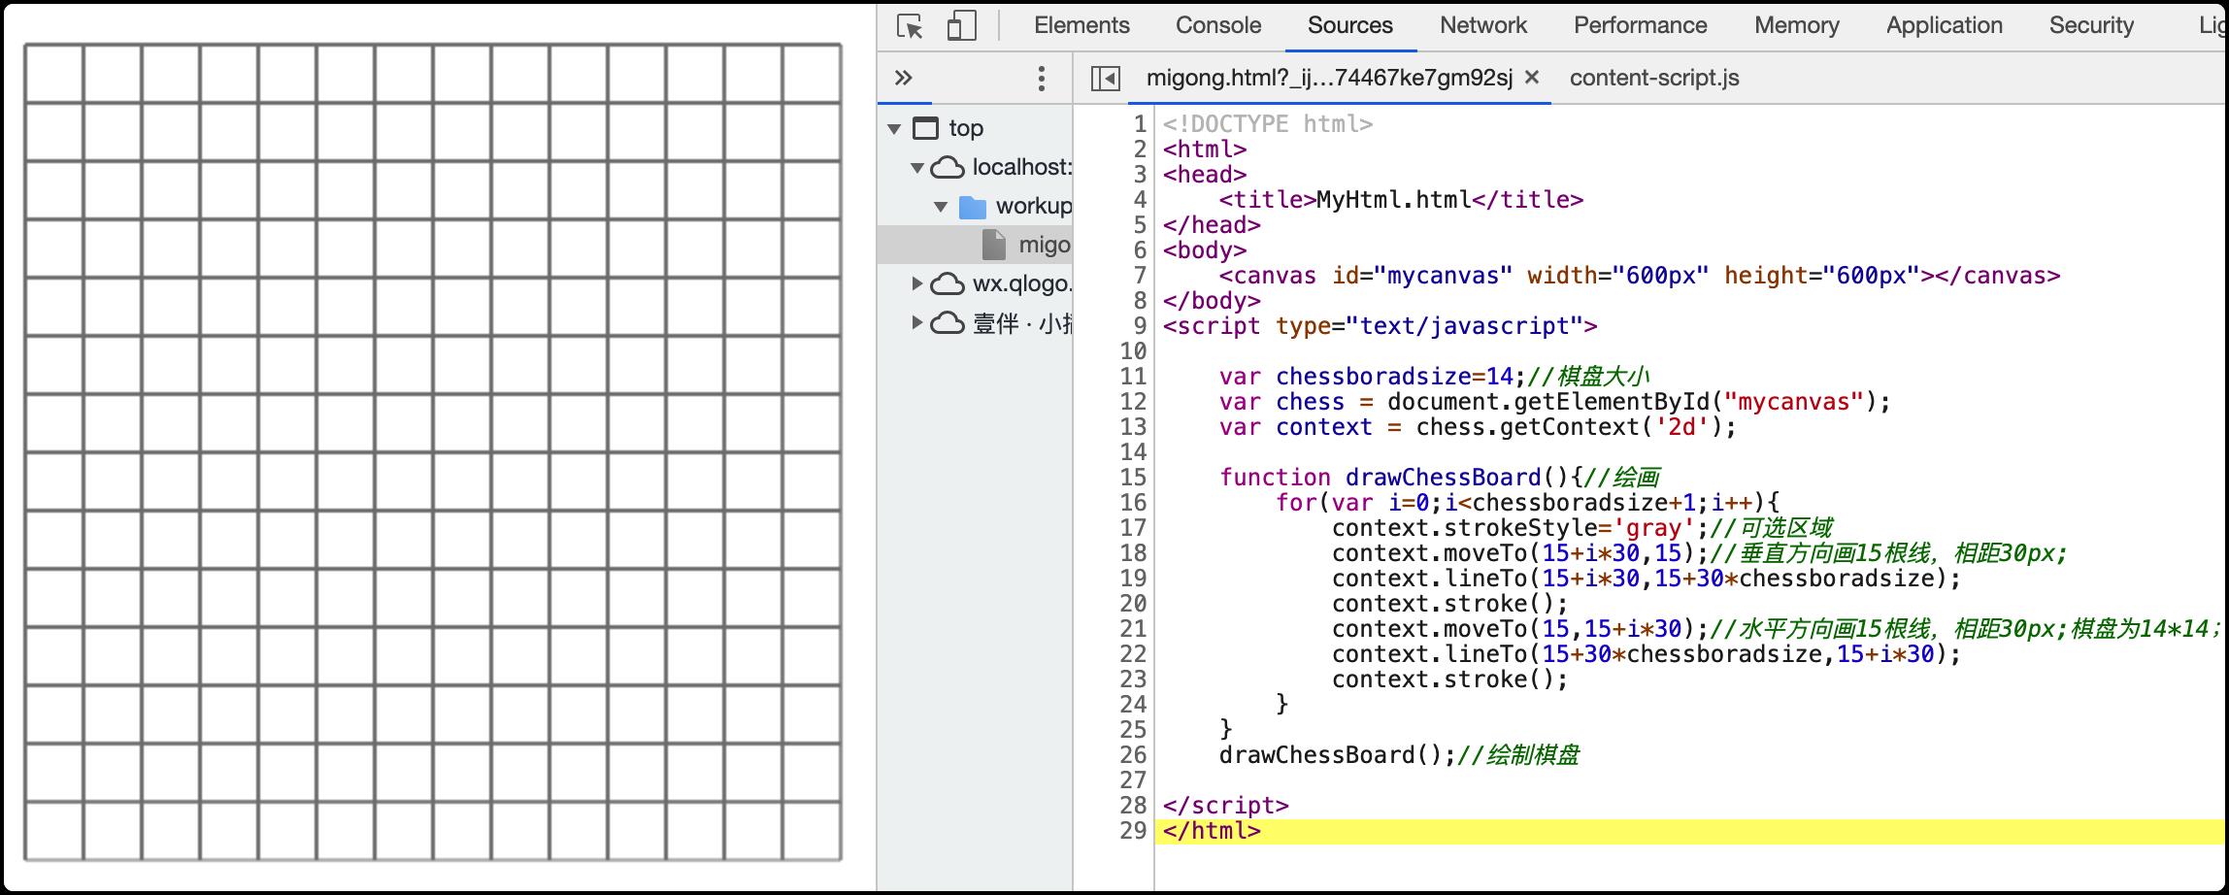Toggle the device toolbar icon
2229x895 pixels.
pos(961,26)
